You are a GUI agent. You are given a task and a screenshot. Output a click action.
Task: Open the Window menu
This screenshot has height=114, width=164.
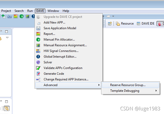53,11
